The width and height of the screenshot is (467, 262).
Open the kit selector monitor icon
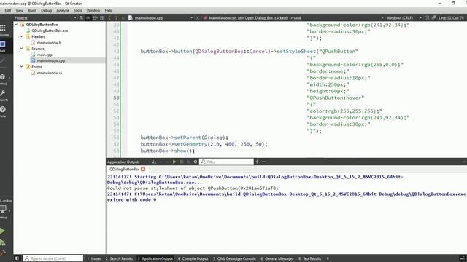[x=3, y=210]
